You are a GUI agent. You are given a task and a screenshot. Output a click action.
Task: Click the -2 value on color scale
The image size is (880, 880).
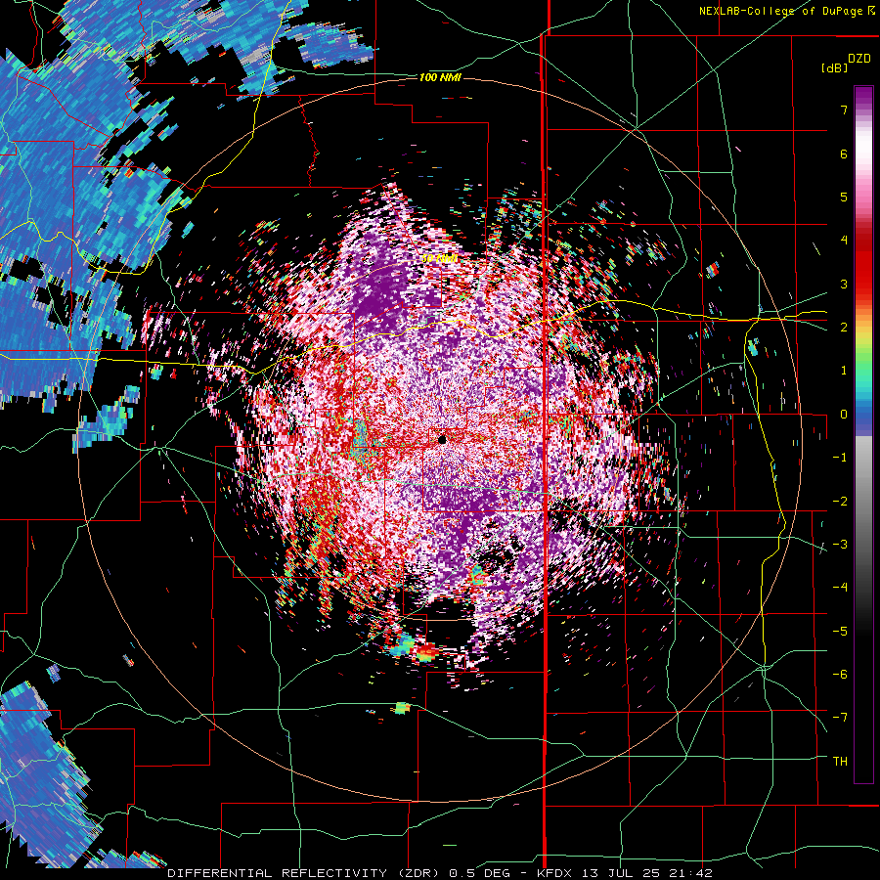(x=840, y=501)
